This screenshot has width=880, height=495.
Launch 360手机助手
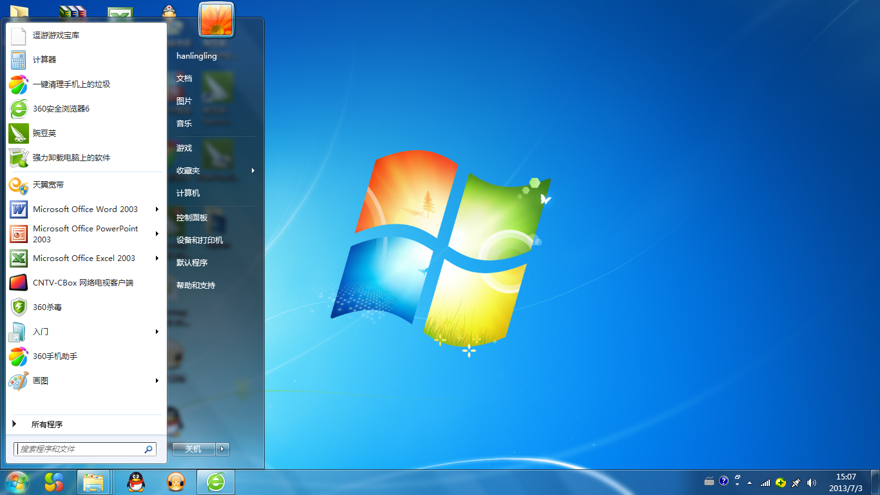click(86, 356)
